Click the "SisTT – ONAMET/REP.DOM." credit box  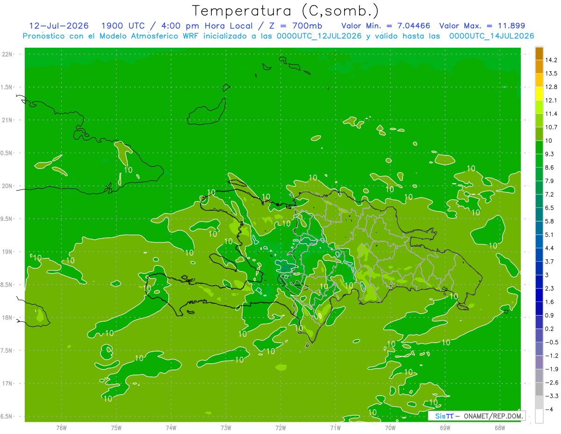coord(476,416)
